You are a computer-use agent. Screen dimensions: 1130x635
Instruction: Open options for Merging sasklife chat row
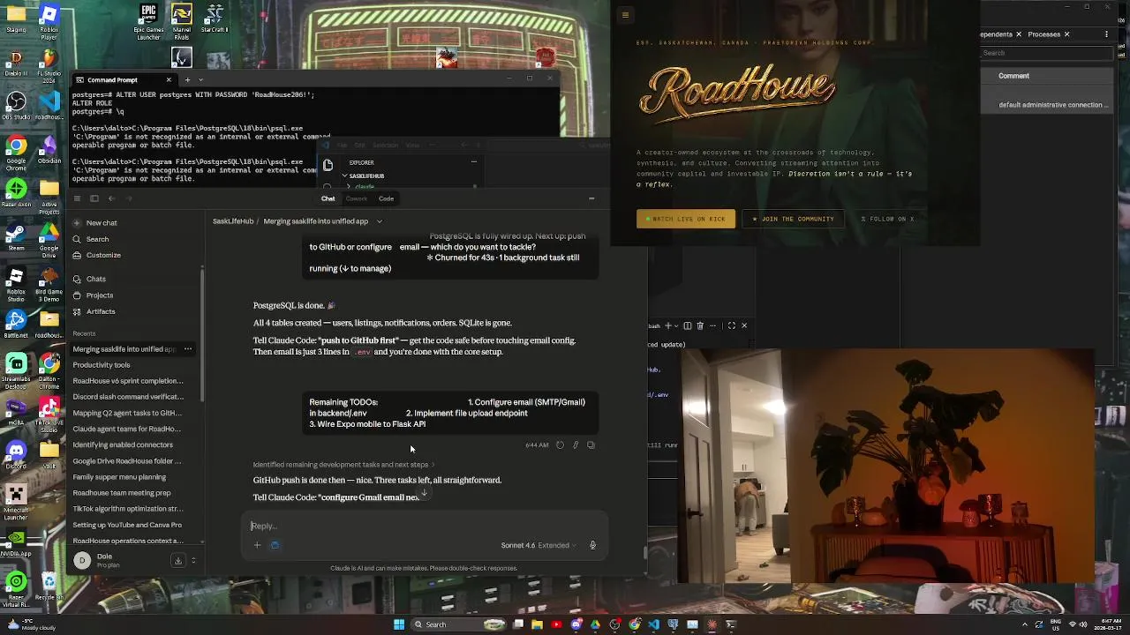(x=187, y=349)
